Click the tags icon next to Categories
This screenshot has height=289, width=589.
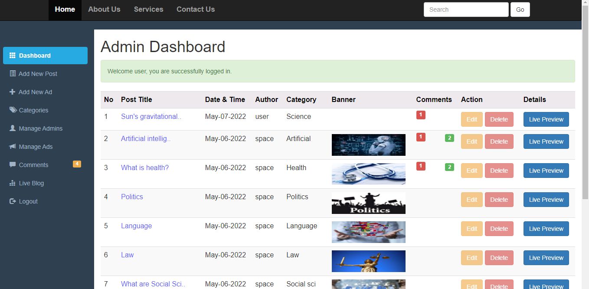coord(13,110)
